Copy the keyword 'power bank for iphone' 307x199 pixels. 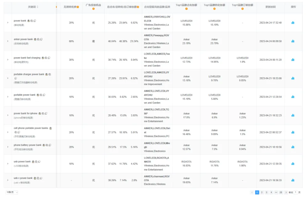point(46,113)
